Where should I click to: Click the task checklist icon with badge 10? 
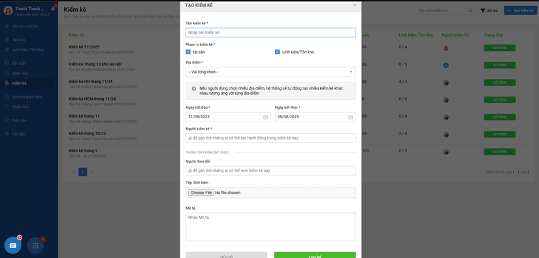(x=35, y=246)
